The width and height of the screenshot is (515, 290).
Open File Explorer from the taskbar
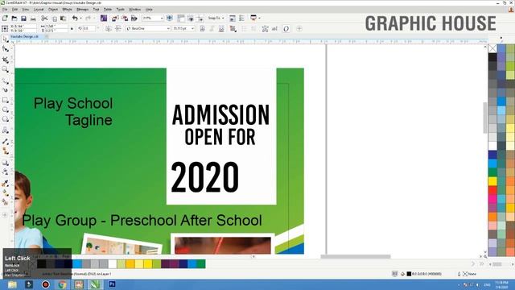[13, 284]
